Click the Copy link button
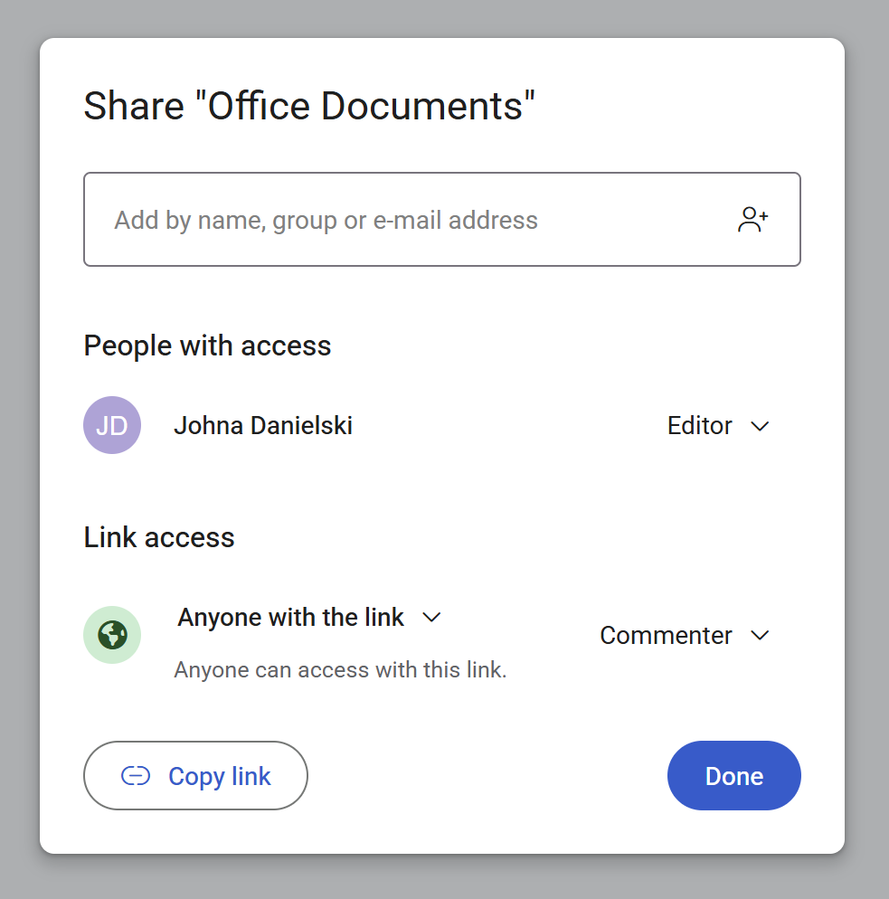Screen dimensions: 889x899 (195, 776)
